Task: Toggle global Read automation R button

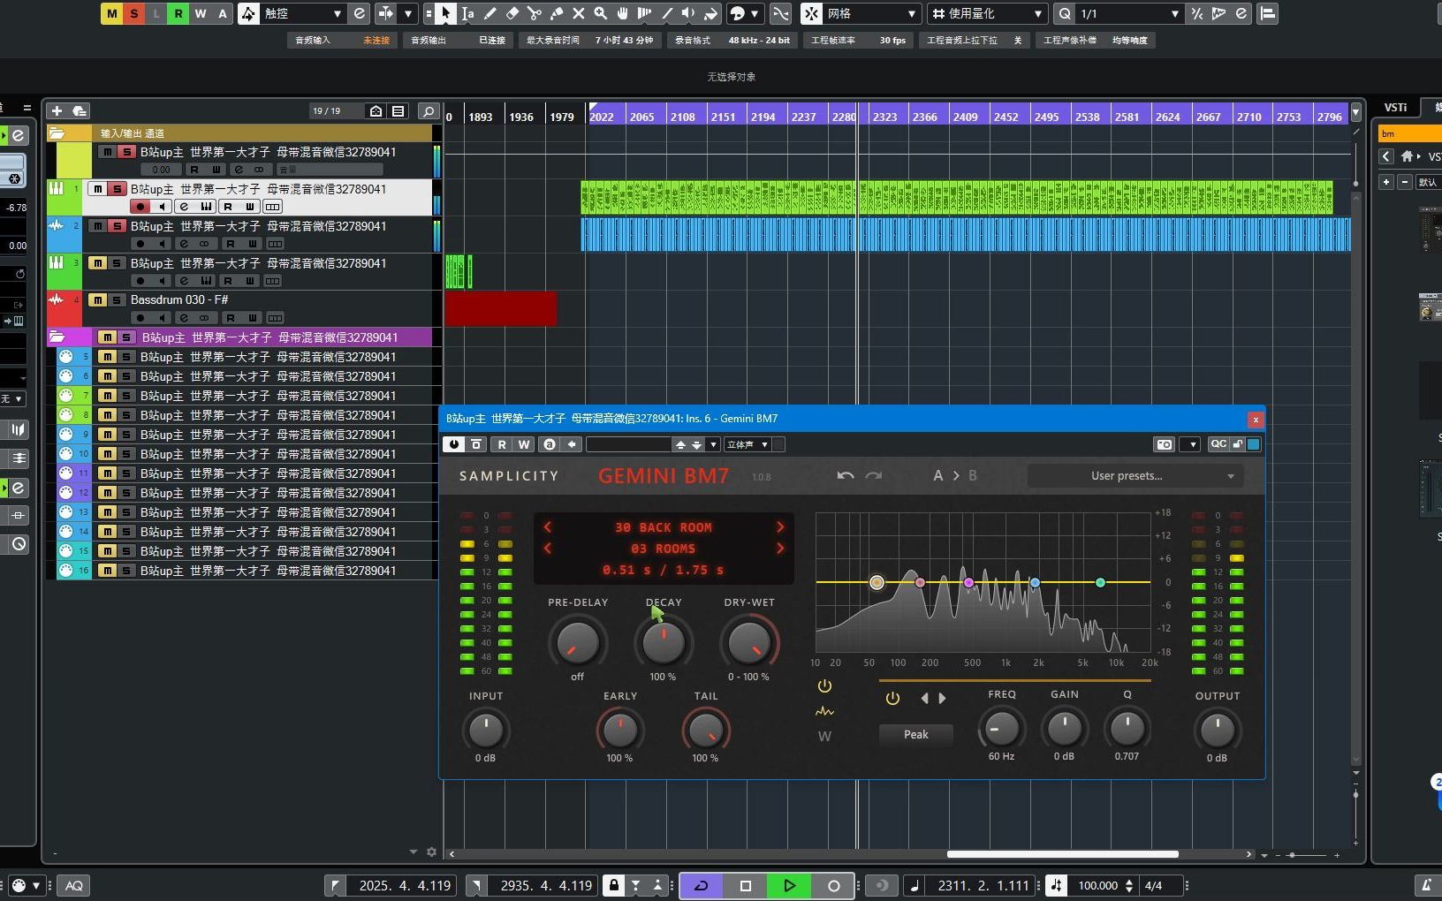Action: pos(178,13)
